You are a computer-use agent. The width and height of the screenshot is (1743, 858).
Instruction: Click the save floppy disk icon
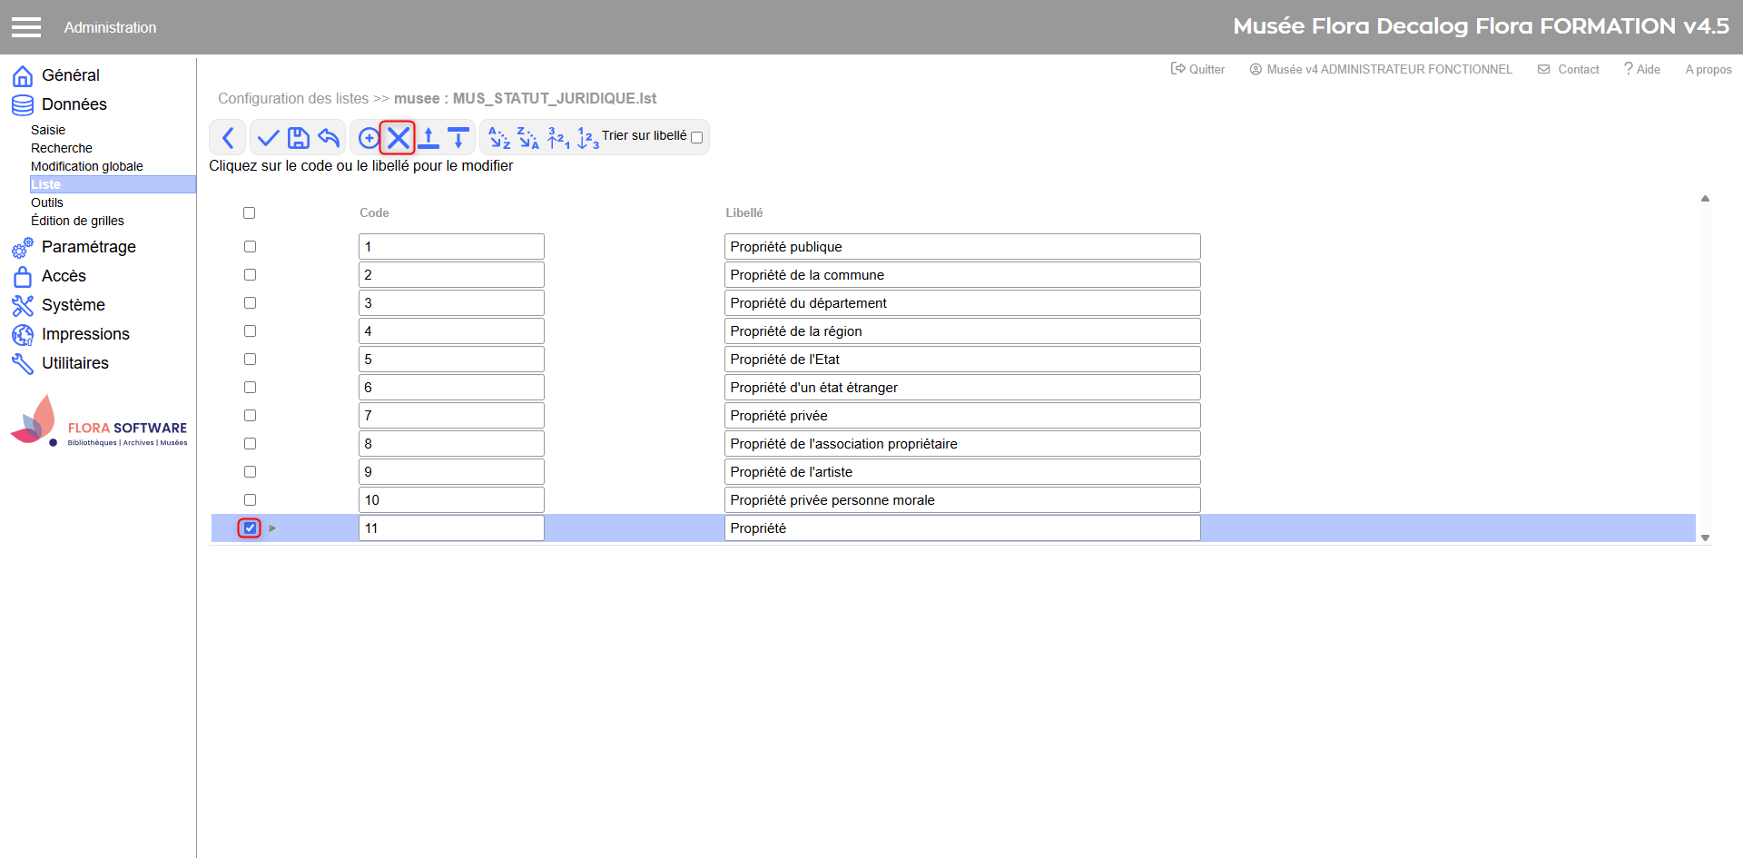tap(299, 138)
